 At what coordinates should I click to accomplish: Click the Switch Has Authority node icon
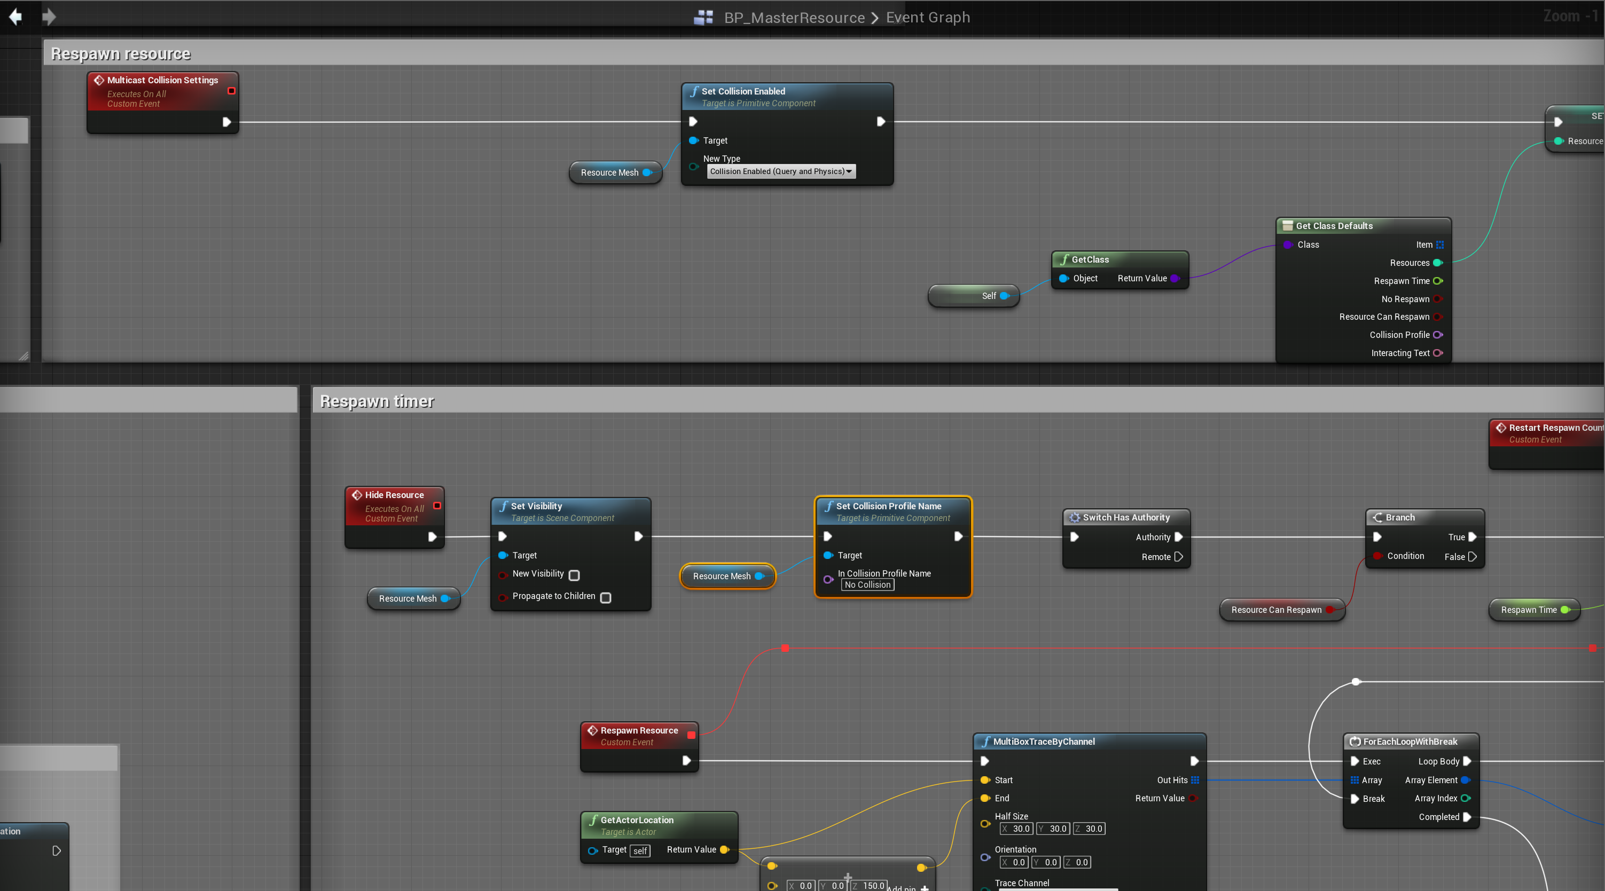pyautogui.click(x=1075, y=517)
